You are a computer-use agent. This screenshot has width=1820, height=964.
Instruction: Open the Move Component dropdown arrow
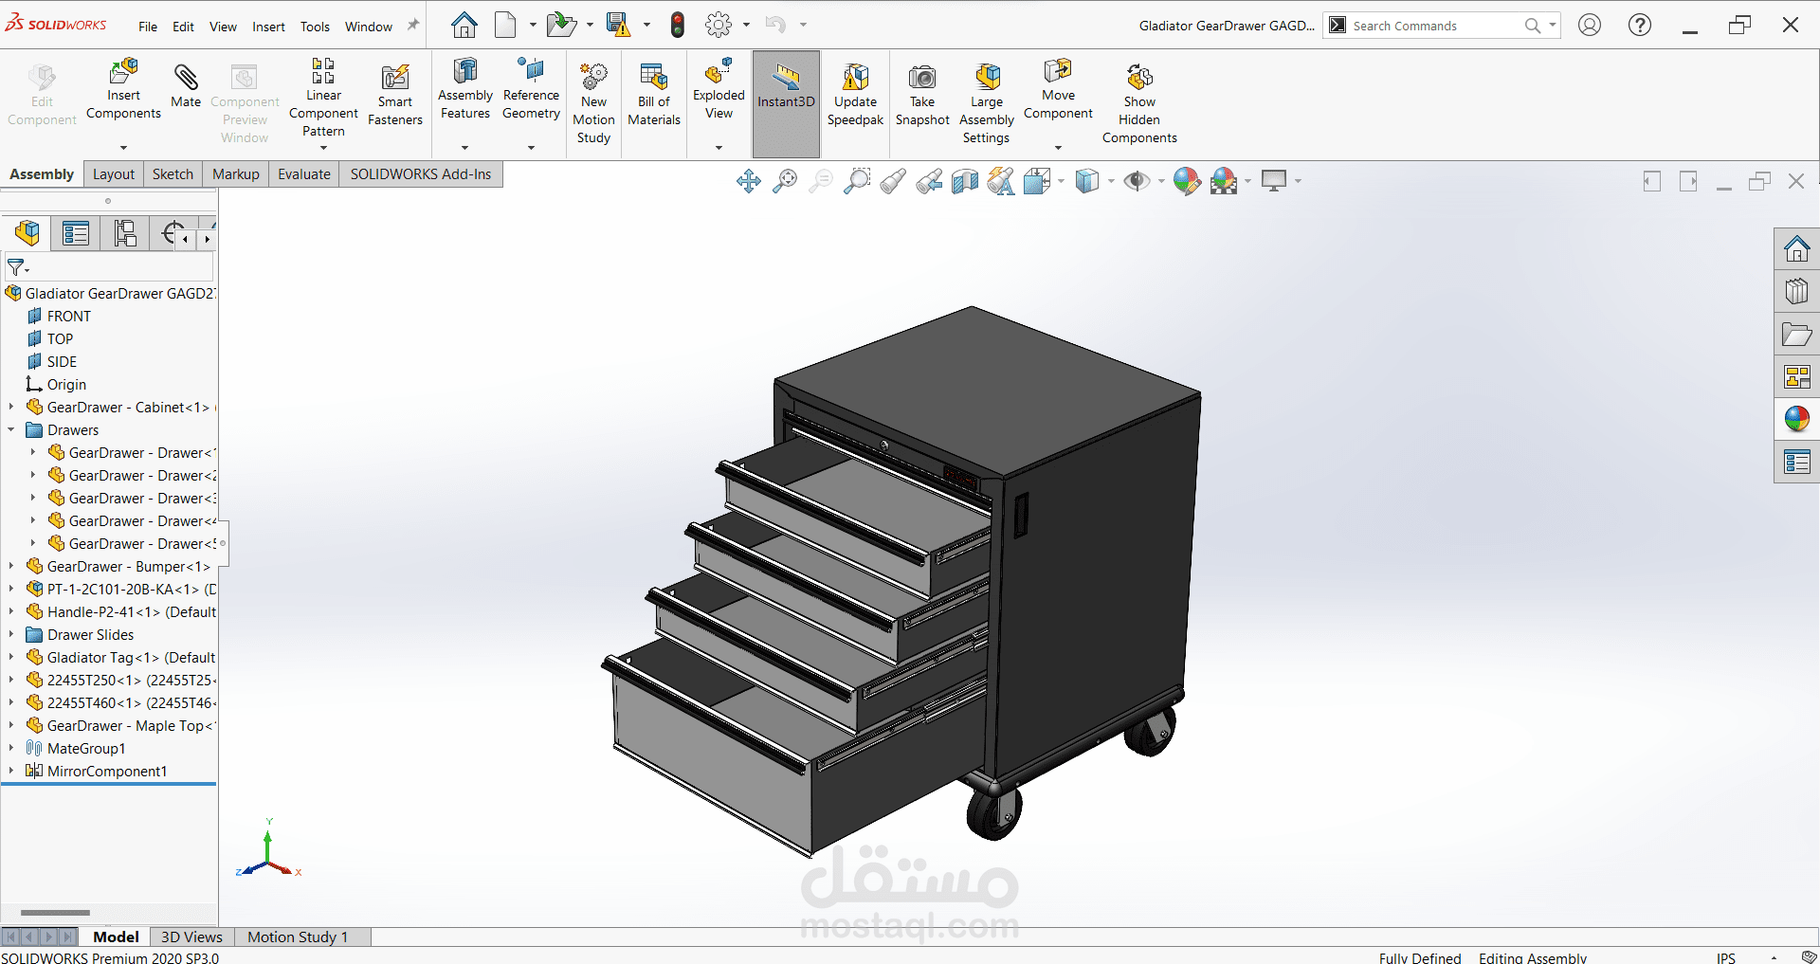pyautogui.click(x=1058, y=148)
